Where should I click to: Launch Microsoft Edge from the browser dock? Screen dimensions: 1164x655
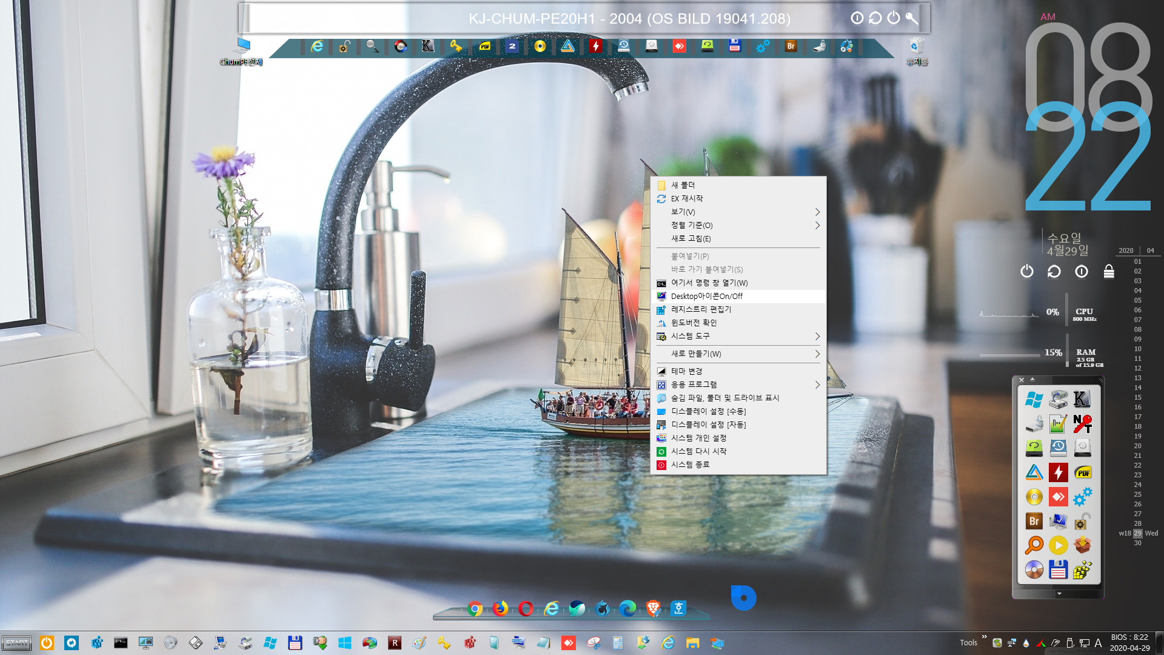627,608
